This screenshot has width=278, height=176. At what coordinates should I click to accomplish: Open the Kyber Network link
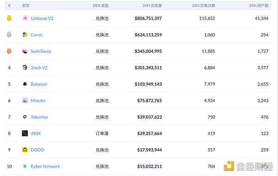pos(45,166)
